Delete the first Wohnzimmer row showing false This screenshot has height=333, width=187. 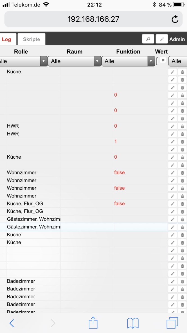182,173
